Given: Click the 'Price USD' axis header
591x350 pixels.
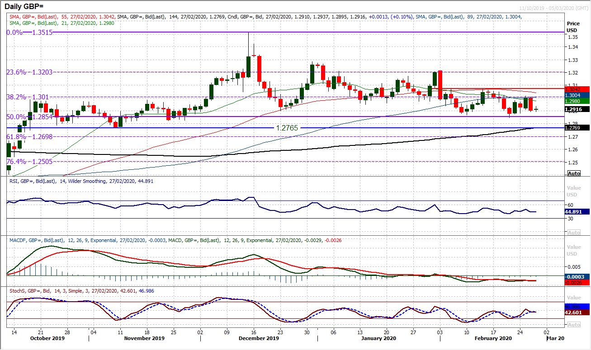Looking at the screenshot, I should pyautogui.click(x=574, y=27).
